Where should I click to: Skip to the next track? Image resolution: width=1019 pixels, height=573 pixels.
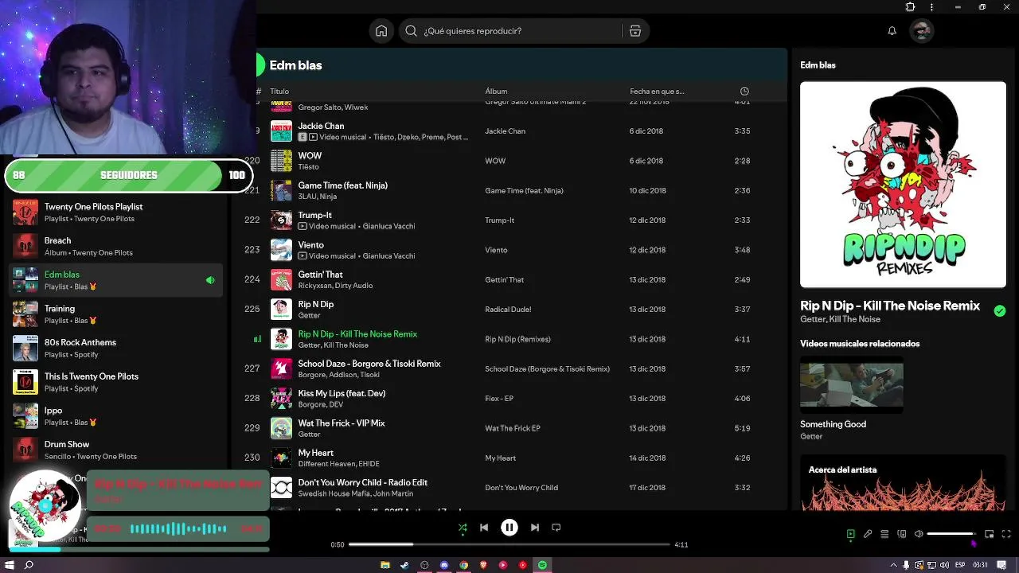[x=535, y=528]
